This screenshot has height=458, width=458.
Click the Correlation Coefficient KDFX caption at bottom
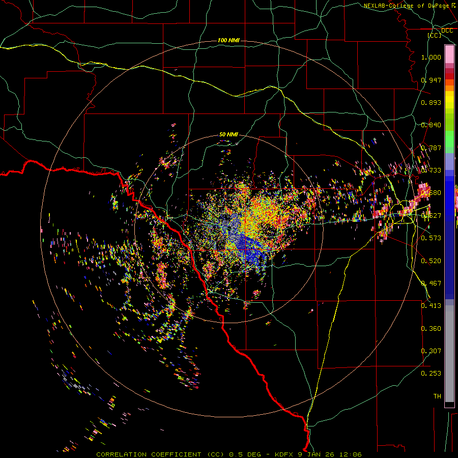[228, 454]
